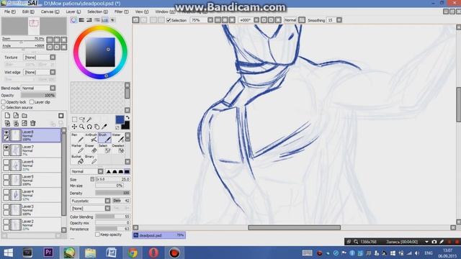Enable the Opacity lock checkbox
461x259 pixels.
3,102
